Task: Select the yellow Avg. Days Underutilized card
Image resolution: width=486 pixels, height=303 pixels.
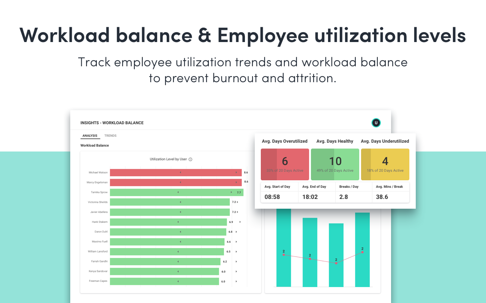Action: click(x=385, y=164)
